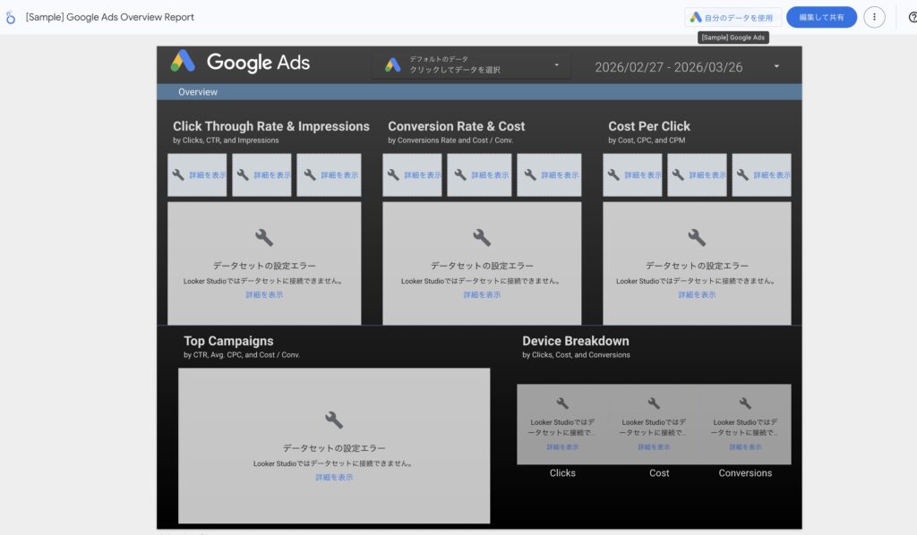
Task: Open 詳細を表示 link in Top Campaigns error
Action: tap(334, 478)
